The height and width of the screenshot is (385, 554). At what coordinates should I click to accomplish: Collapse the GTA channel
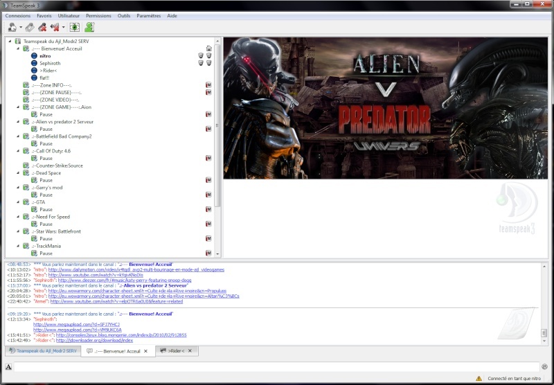coord(18,202)
